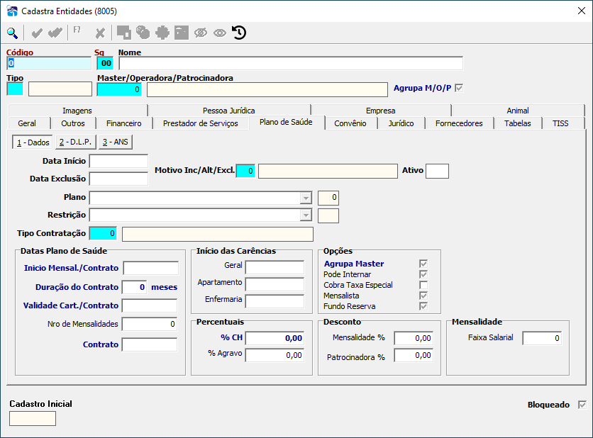The width and height of the screenshot is (593, 438).
Task: Uncheck the Pode Internar option
Action: [x=423, y=274]
